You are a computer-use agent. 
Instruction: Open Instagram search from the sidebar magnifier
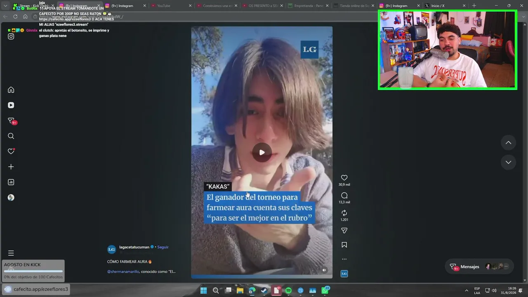point(11,136)
